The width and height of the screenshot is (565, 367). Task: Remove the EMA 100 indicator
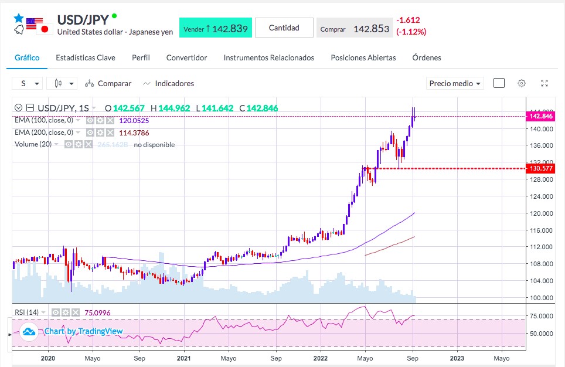pos(110,121)
